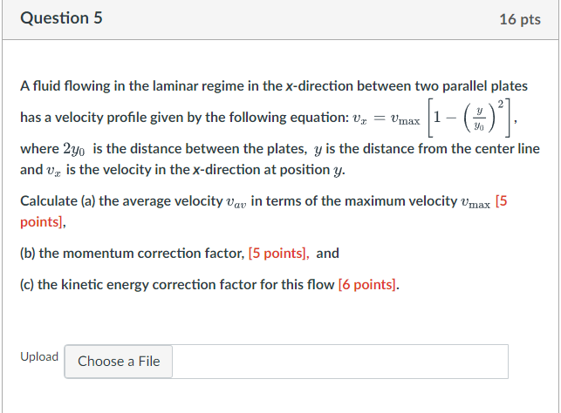Click the red [5 after vmax in part (a)
This screenshot has height=413, width=561.
coord(502,201)
